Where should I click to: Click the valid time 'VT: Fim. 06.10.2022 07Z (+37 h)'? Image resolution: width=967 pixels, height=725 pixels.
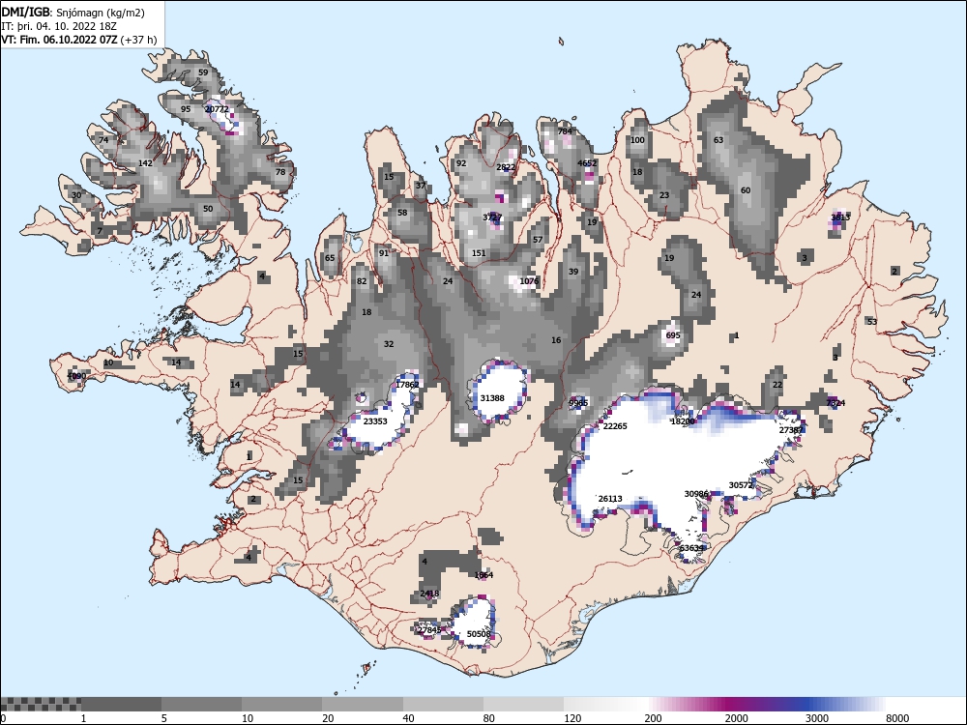pos(79,40)
